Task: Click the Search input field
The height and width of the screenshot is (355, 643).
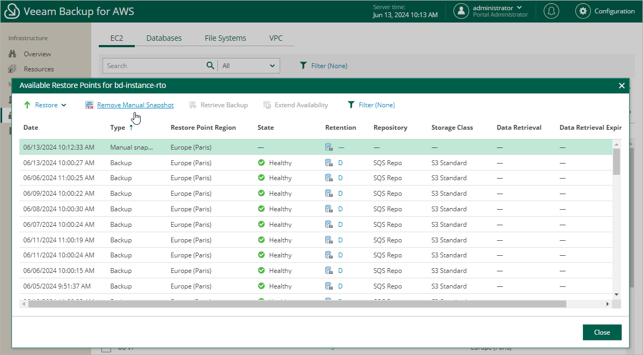Action: 155,65
